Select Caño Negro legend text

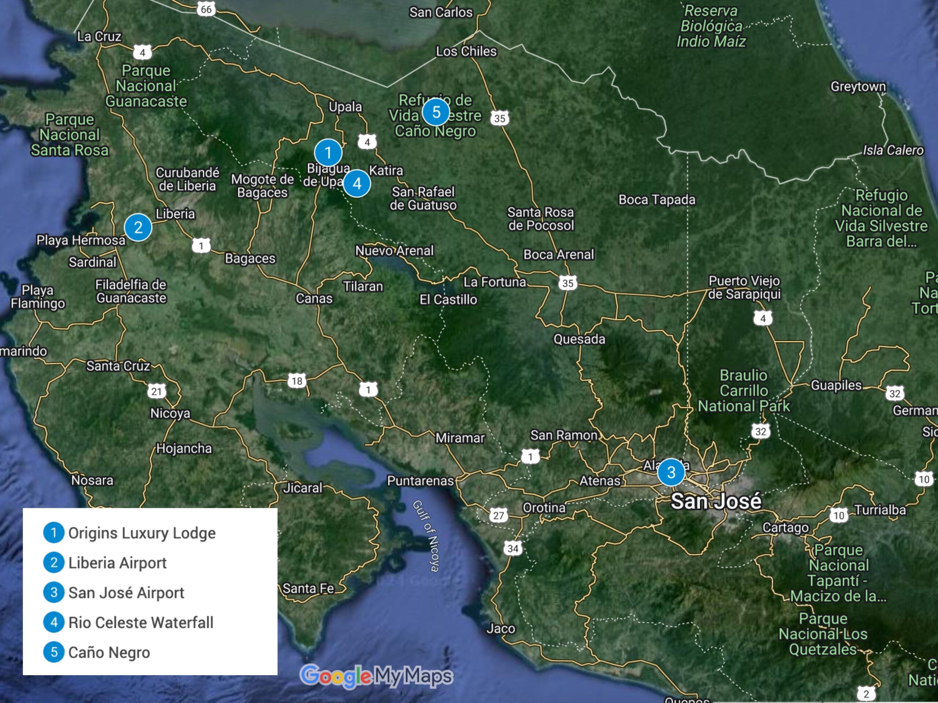click(109, 652)
